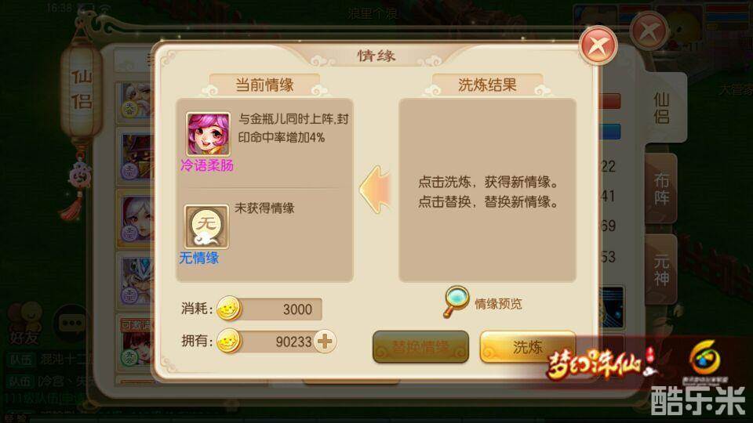Viewport: 753px width, 423px height.
Task: Switch to the 元神 side tab
Action: [x=660, y=270]
